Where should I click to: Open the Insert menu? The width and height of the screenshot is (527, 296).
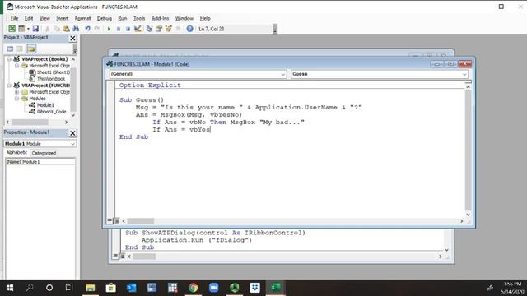pyautogui.click(x=63, y=18)
